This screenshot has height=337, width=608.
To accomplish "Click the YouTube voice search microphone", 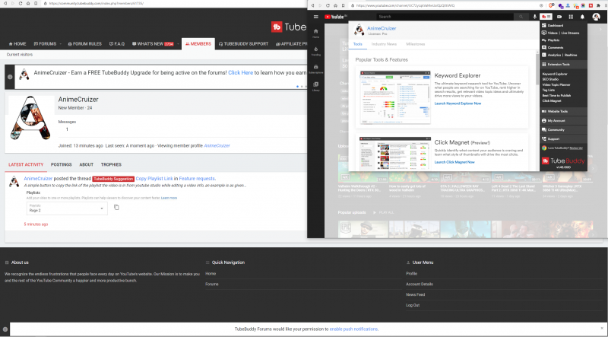I will (x=535, y=16).
